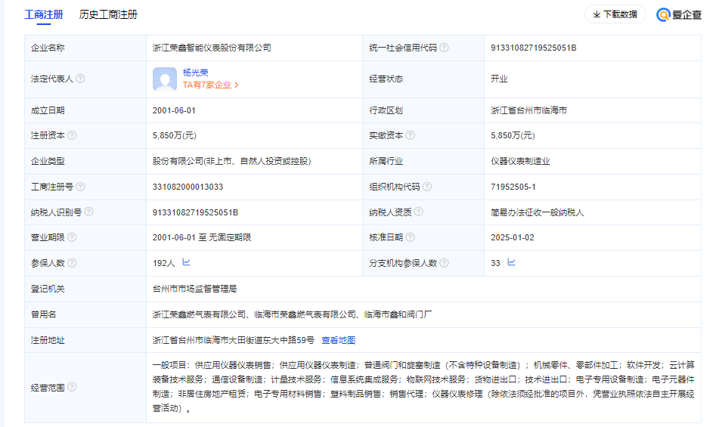Switch to the 工商注册 tab
This screenshot has height=427, width=719.
[x=44, y=14]
